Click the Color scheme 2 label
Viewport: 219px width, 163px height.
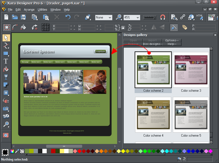(x=153, y=91)
